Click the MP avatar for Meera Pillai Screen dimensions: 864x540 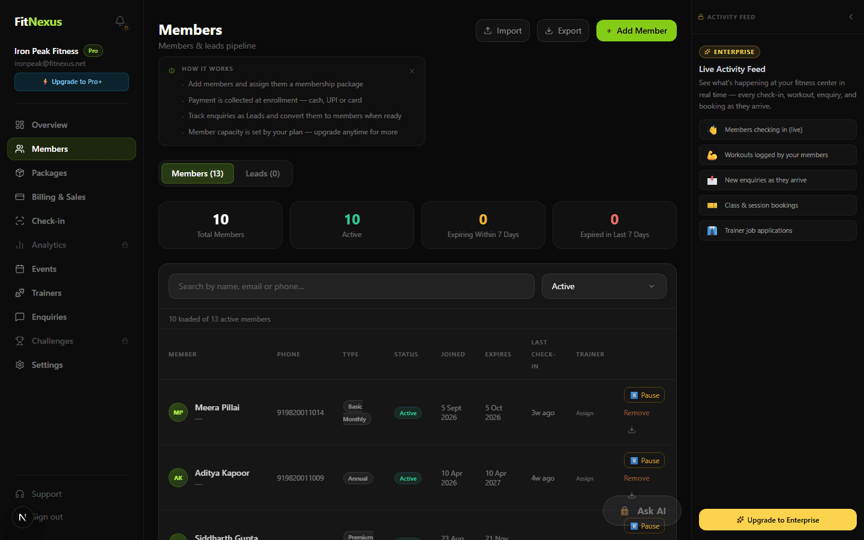point(178,412)
